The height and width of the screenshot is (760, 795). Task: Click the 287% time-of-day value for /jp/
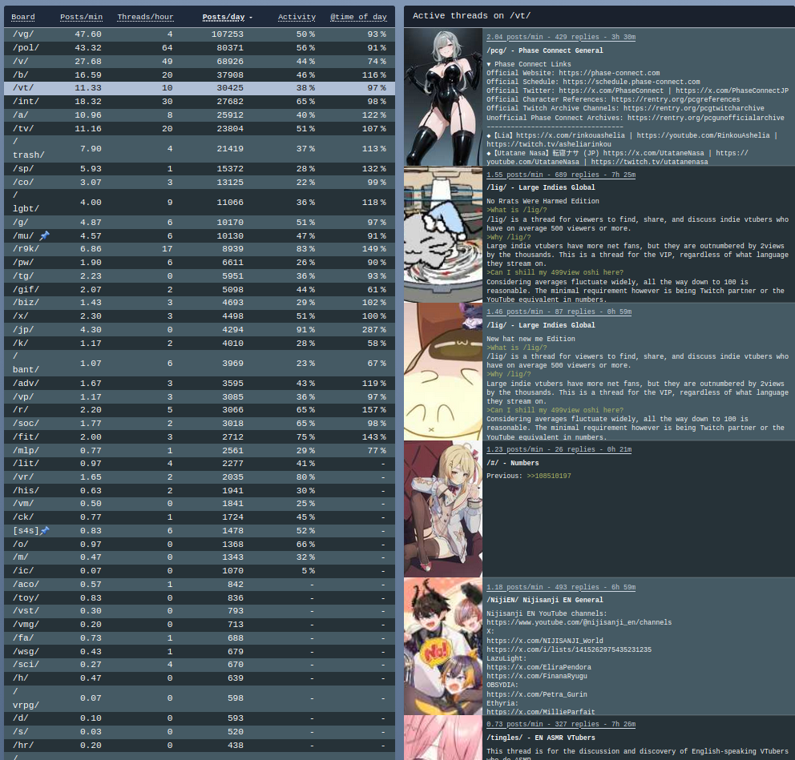click(373, 329)
